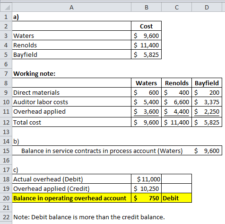Select highlighted 'Balance in operating overhead account' cell

pyautogui.click(x=71, y=198)
